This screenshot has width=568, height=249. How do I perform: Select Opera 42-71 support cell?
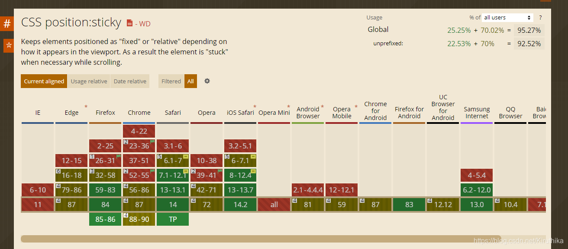[207, 190]
